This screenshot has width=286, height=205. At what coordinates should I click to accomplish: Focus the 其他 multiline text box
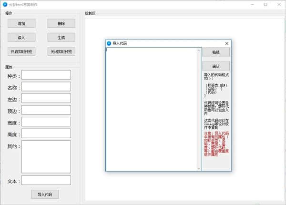[46, 157]
